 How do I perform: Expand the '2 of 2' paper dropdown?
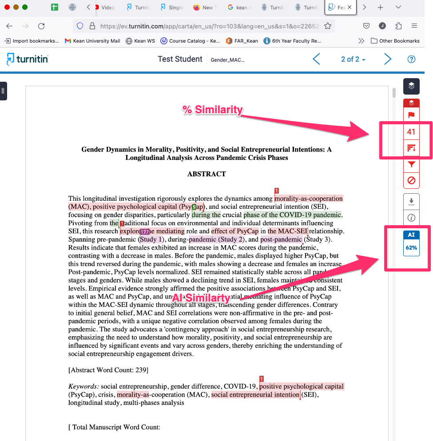point(353,60)
